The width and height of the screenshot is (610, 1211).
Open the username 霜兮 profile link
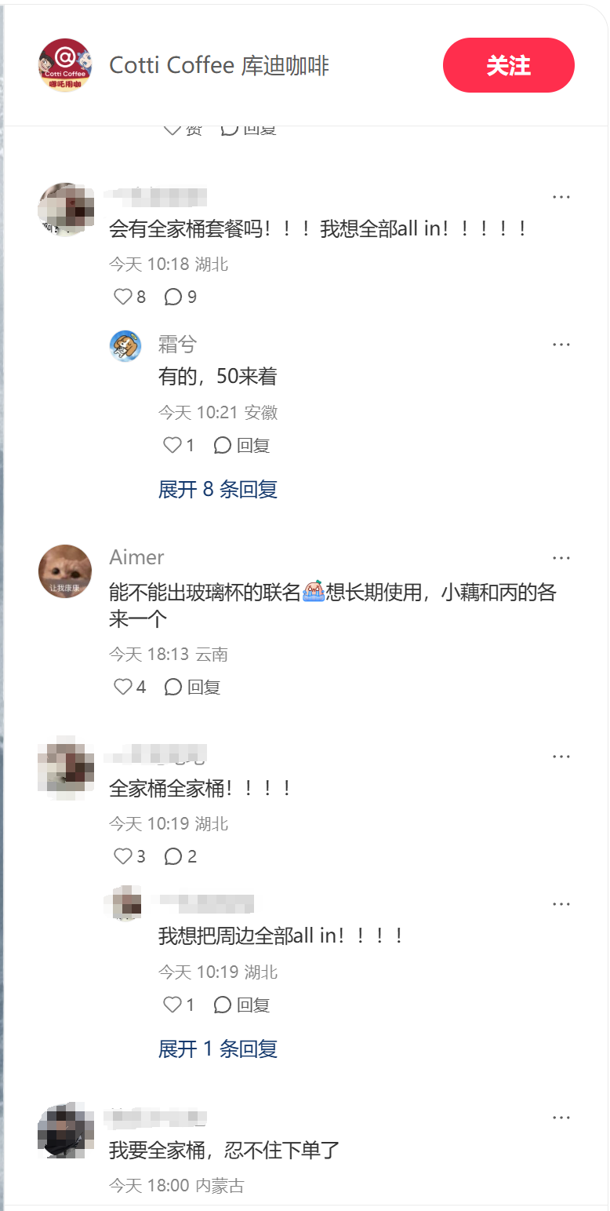tap(177, 344)
